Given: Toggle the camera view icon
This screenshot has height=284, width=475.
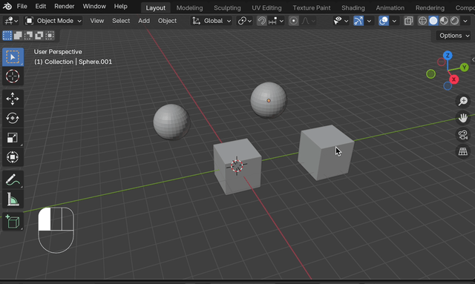Looking at the screenshot, I should pos(463,135).
